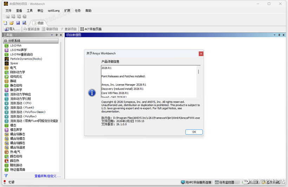Collapse the 分析系统 section
288x187 pixels.
point(6,41)
